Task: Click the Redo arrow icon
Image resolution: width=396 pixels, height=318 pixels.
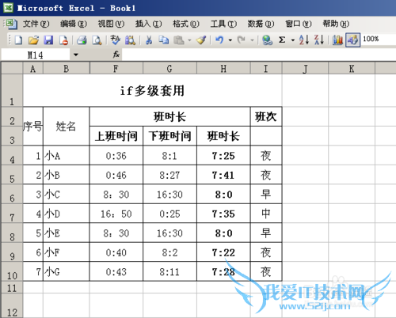Action: pos(242,40)
